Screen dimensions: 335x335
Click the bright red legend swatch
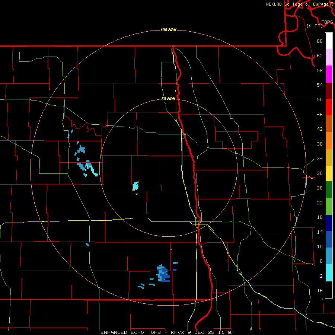coord(329,107)
